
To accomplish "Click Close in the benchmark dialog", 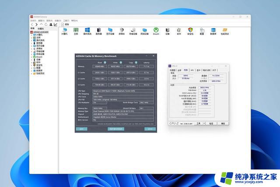I will [x=150, y=129].
